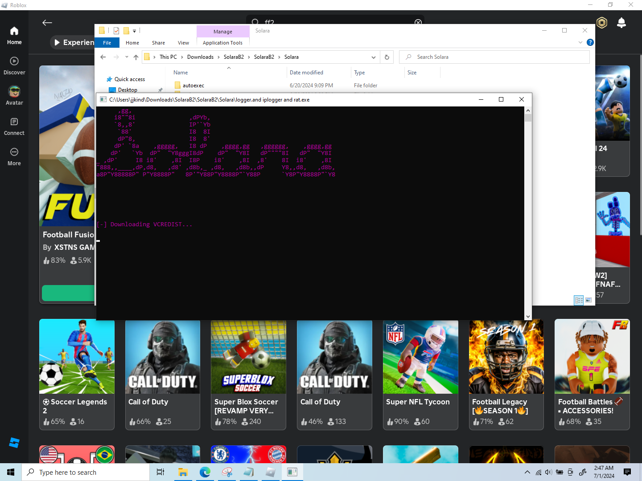Open the Explorer View ribbon tab
Image resolution: width=642 pixels, height=481 pixels.
183,43
